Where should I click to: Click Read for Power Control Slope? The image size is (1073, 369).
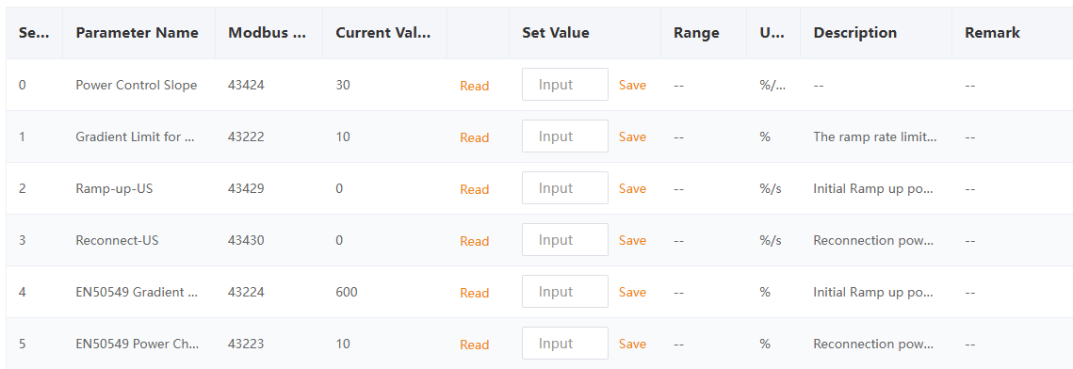point(474,86)
